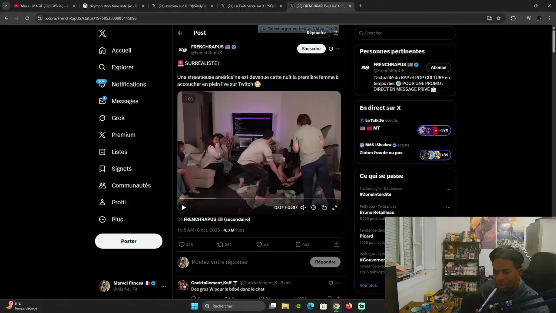556x313 pixels.
Task: Click Grok icon on Cocktailement_Kalf's reply
Action: tap(331, 283)
